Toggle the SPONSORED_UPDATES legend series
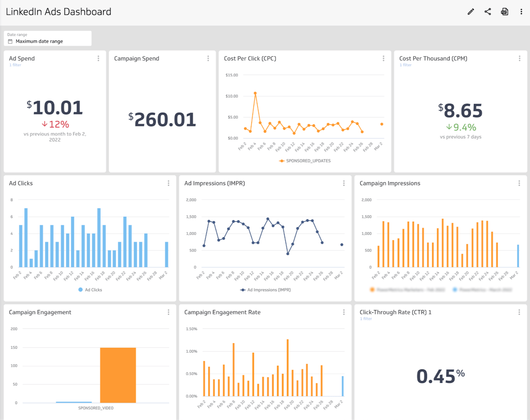530x420 pixels. pyautogui.click(x=305, y=161)
